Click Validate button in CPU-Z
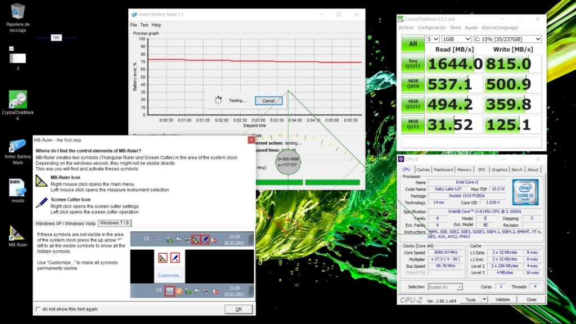Image resolution: width=576 pixels, height=324 pixels. click(x=502, y=300)
